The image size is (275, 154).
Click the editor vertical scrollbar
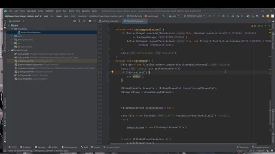(x=270, y=113)
